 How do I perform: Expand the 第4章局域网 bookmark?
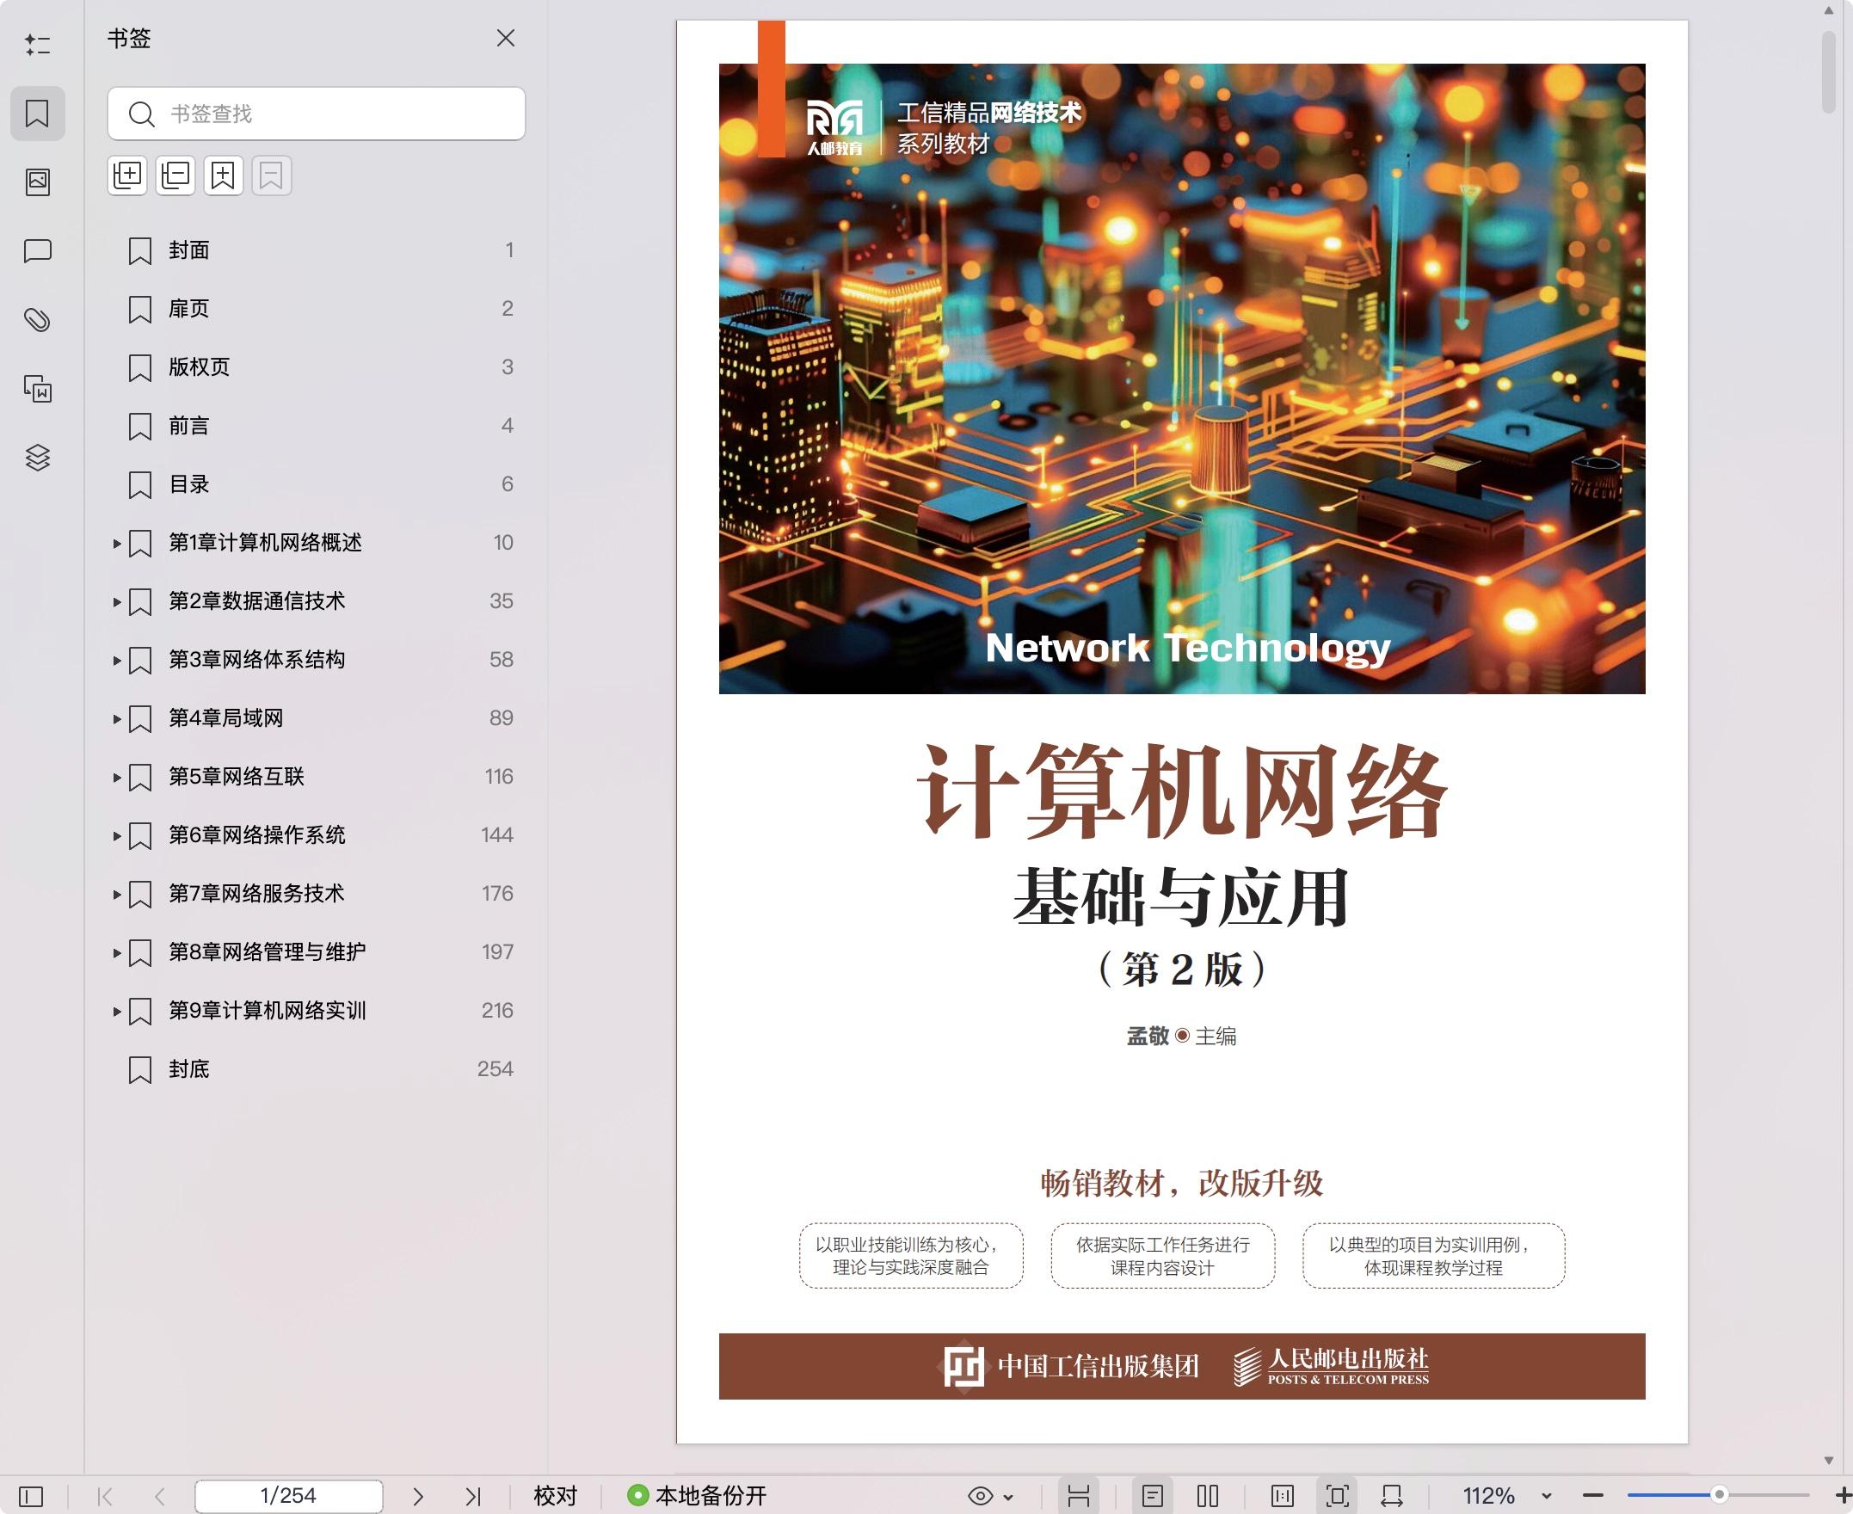[117, 718]
